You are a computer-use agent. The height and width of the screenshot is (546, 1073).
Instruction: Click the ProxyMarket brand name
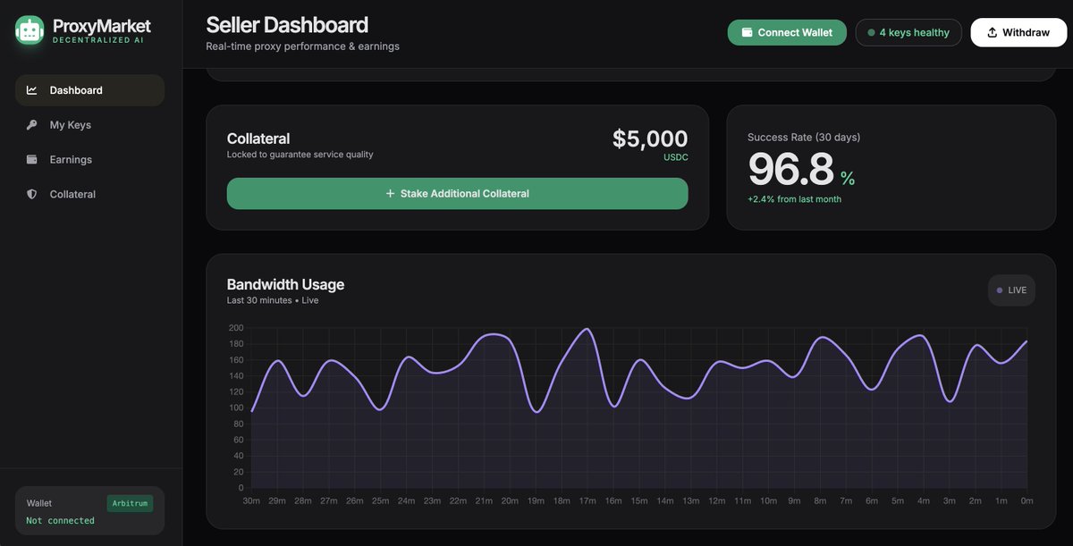pyautogui.click(x=102, y=26)
